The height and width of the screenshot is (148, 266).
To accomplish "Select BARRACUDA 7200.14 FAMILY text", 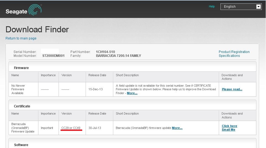I will (x=118, y=56).
